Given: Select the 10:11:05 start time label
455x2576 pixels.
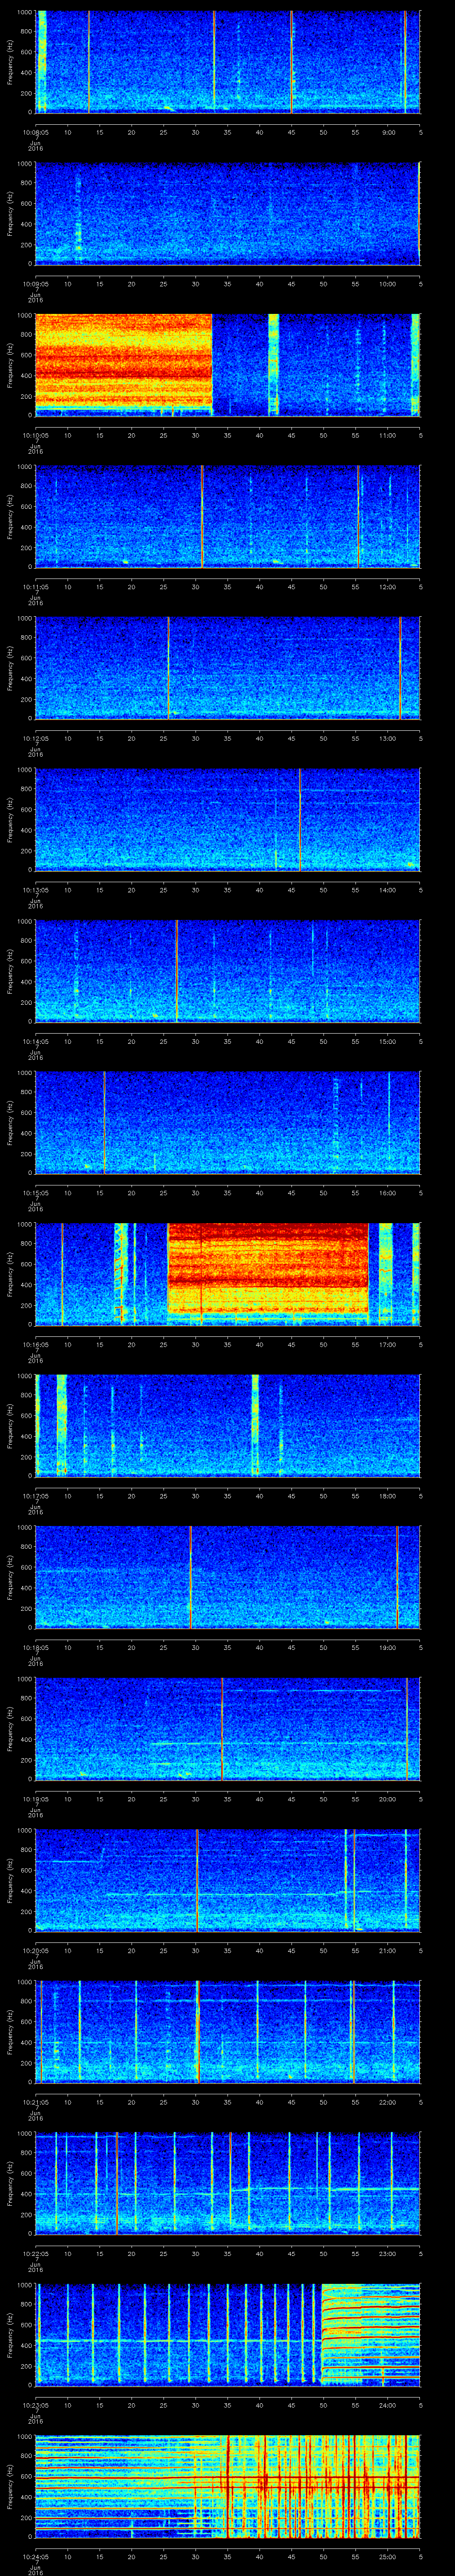Looking at the screenshot, I should point(36,586).
